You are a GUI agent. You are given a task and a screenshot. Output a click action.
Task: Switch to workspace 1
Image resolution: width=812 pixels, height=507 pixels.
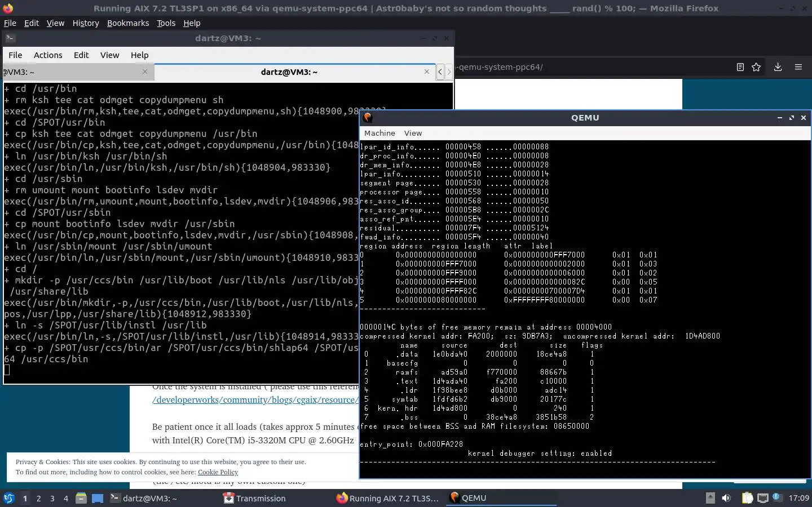coord(25,498)
